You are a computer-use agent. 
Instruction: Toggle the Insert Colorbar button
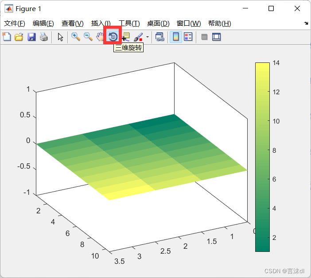[175, 37]
